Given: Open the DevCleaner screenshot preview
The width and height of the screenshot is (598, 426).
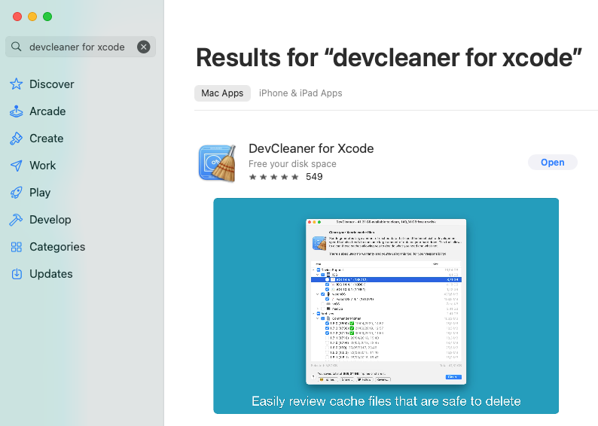Looking at the screenshot, I should click(386, 306).
